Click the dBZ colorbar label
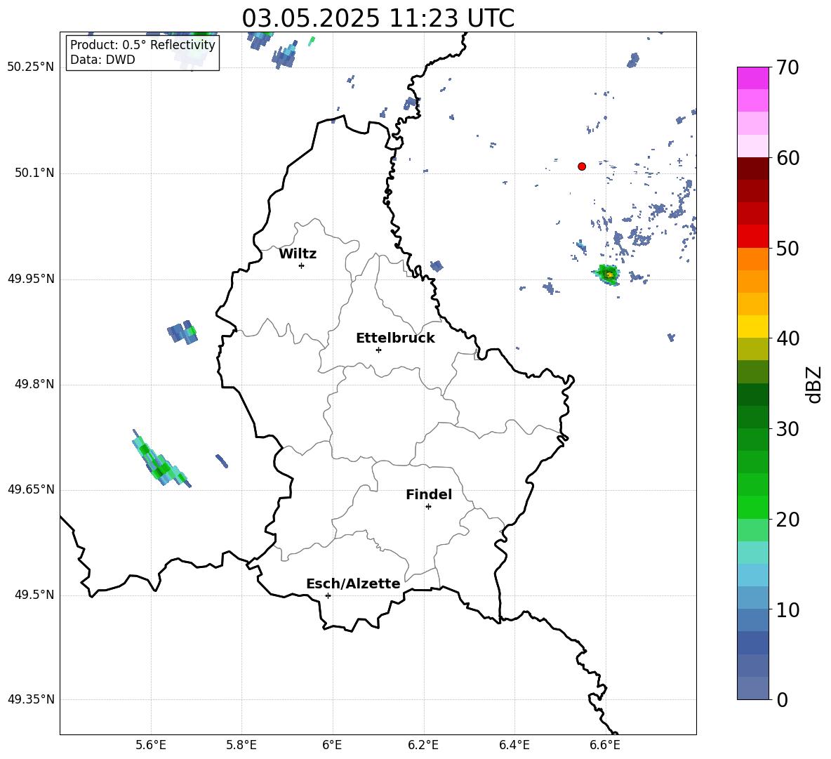This screenshot has height=759, width=831. [x=815, y=384]
